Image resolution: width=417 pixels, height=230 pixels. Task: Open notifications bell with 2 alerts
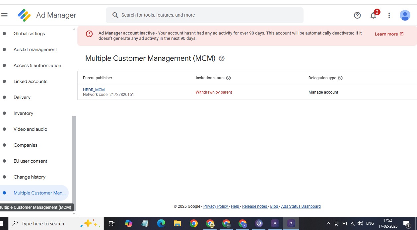coord(374,15)
